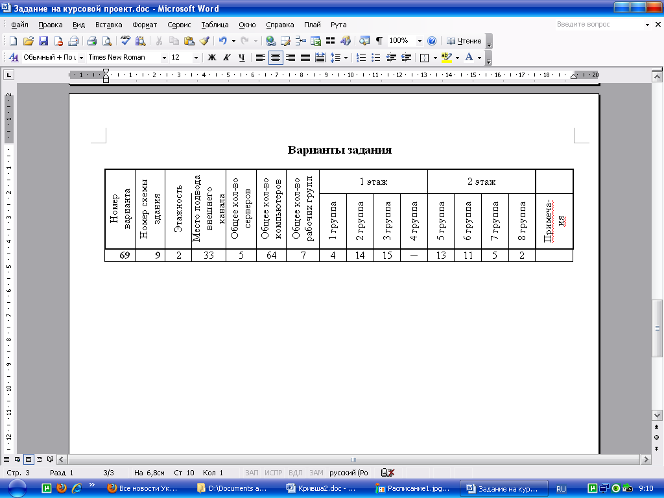Open the Styles and Formatting pane
This screenshot has width=664, height=498.
14,58
